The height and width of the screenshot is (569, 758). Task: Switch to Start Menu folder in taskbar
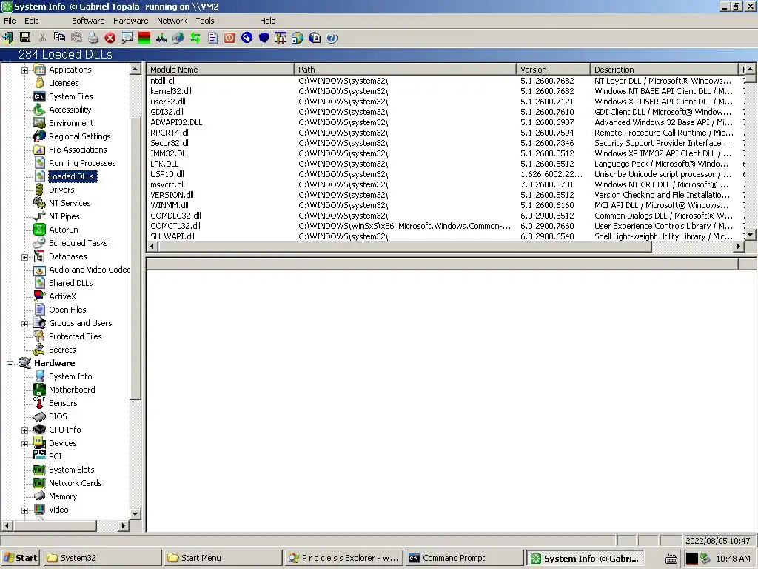pos(223,558)
